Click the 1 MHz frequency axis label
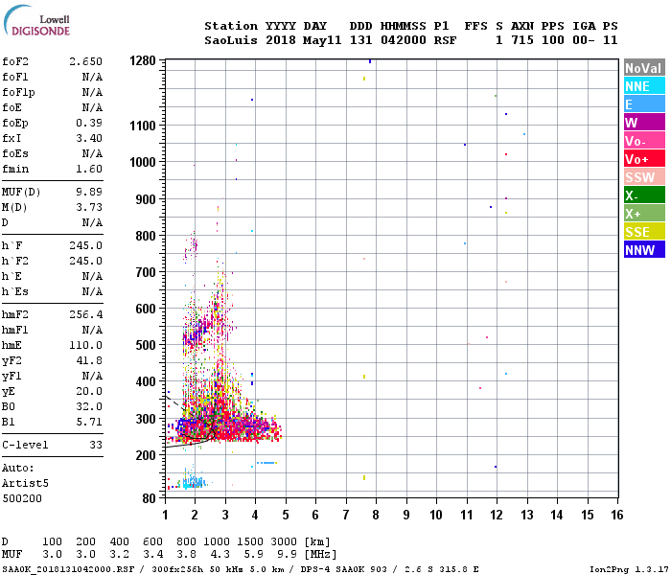671x575 pixels. coord(165,515)
